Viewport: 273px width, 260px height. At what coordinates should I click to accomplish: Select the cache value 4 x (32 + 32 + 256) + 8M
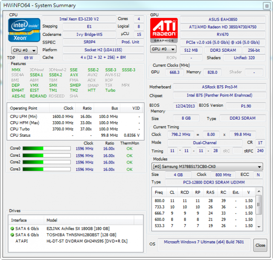point(103,57)
